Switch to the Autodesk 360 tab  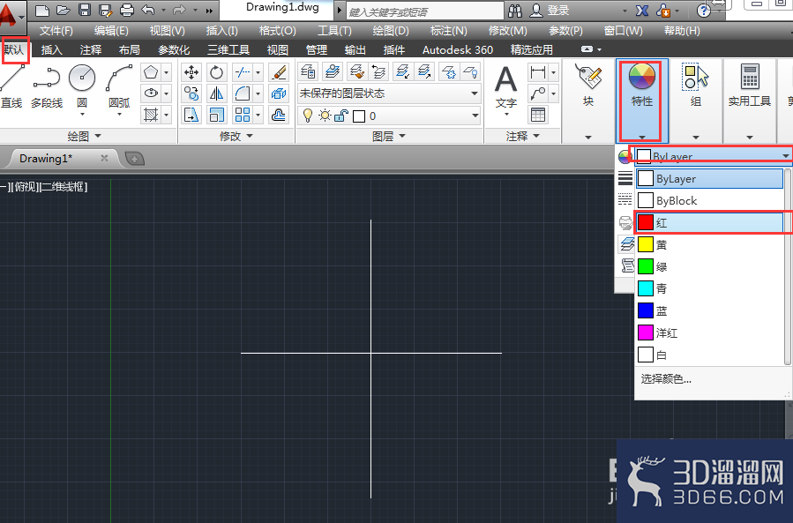[x=458, y=50]
